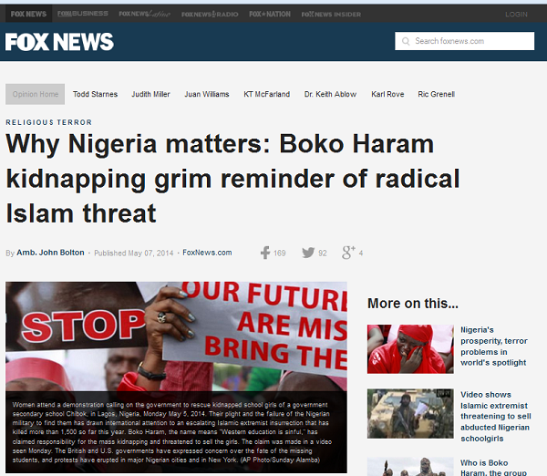Open Todd Starnes opinion section
The image size is (547, 476).
95,94
